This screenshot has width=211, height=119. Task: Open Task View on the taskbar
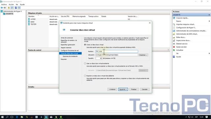coord(12,117)
